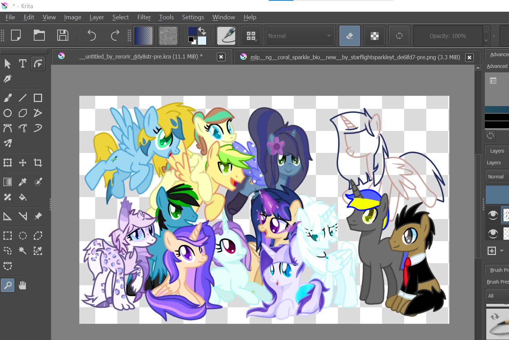Screen dimensions: 509x340
Task: Toggle Eraser mode in toolbar
Action: [x=349, y=36]
